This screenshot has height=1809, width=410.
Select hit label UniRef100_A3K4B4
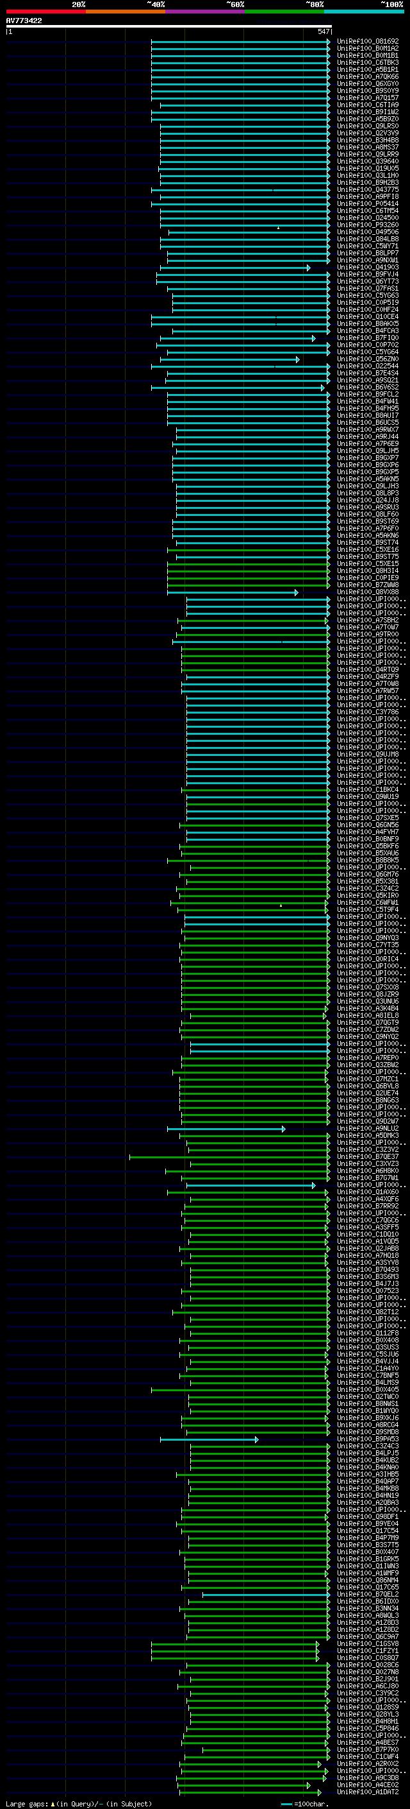368,1008
